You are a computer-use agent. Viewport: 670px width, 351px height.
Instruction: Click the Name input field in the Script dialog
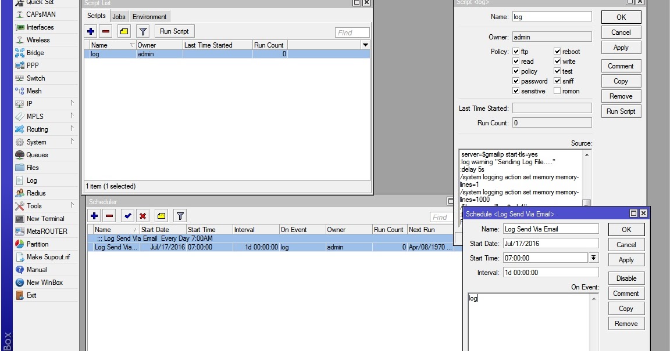point(551,16)
